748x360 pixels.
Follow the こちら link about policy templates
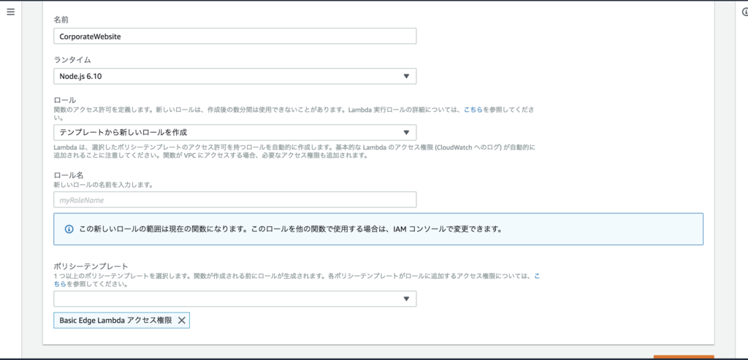[x=537, y=276]
